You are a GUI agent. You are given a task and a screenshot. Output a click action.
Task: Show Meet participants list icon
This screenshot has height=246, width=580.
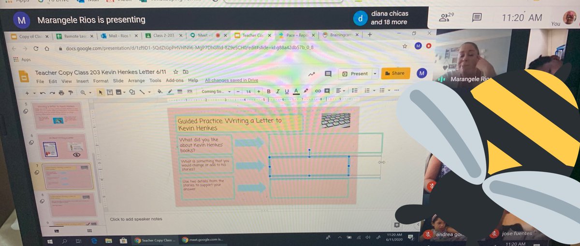pyautogui.click(x=444, y=18)
